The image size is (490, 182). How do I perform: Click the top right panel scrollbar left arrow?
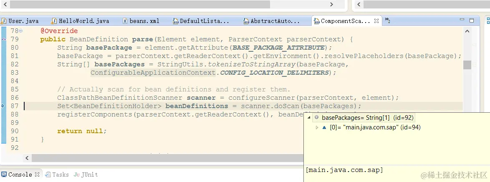click(x=359, y=4)
